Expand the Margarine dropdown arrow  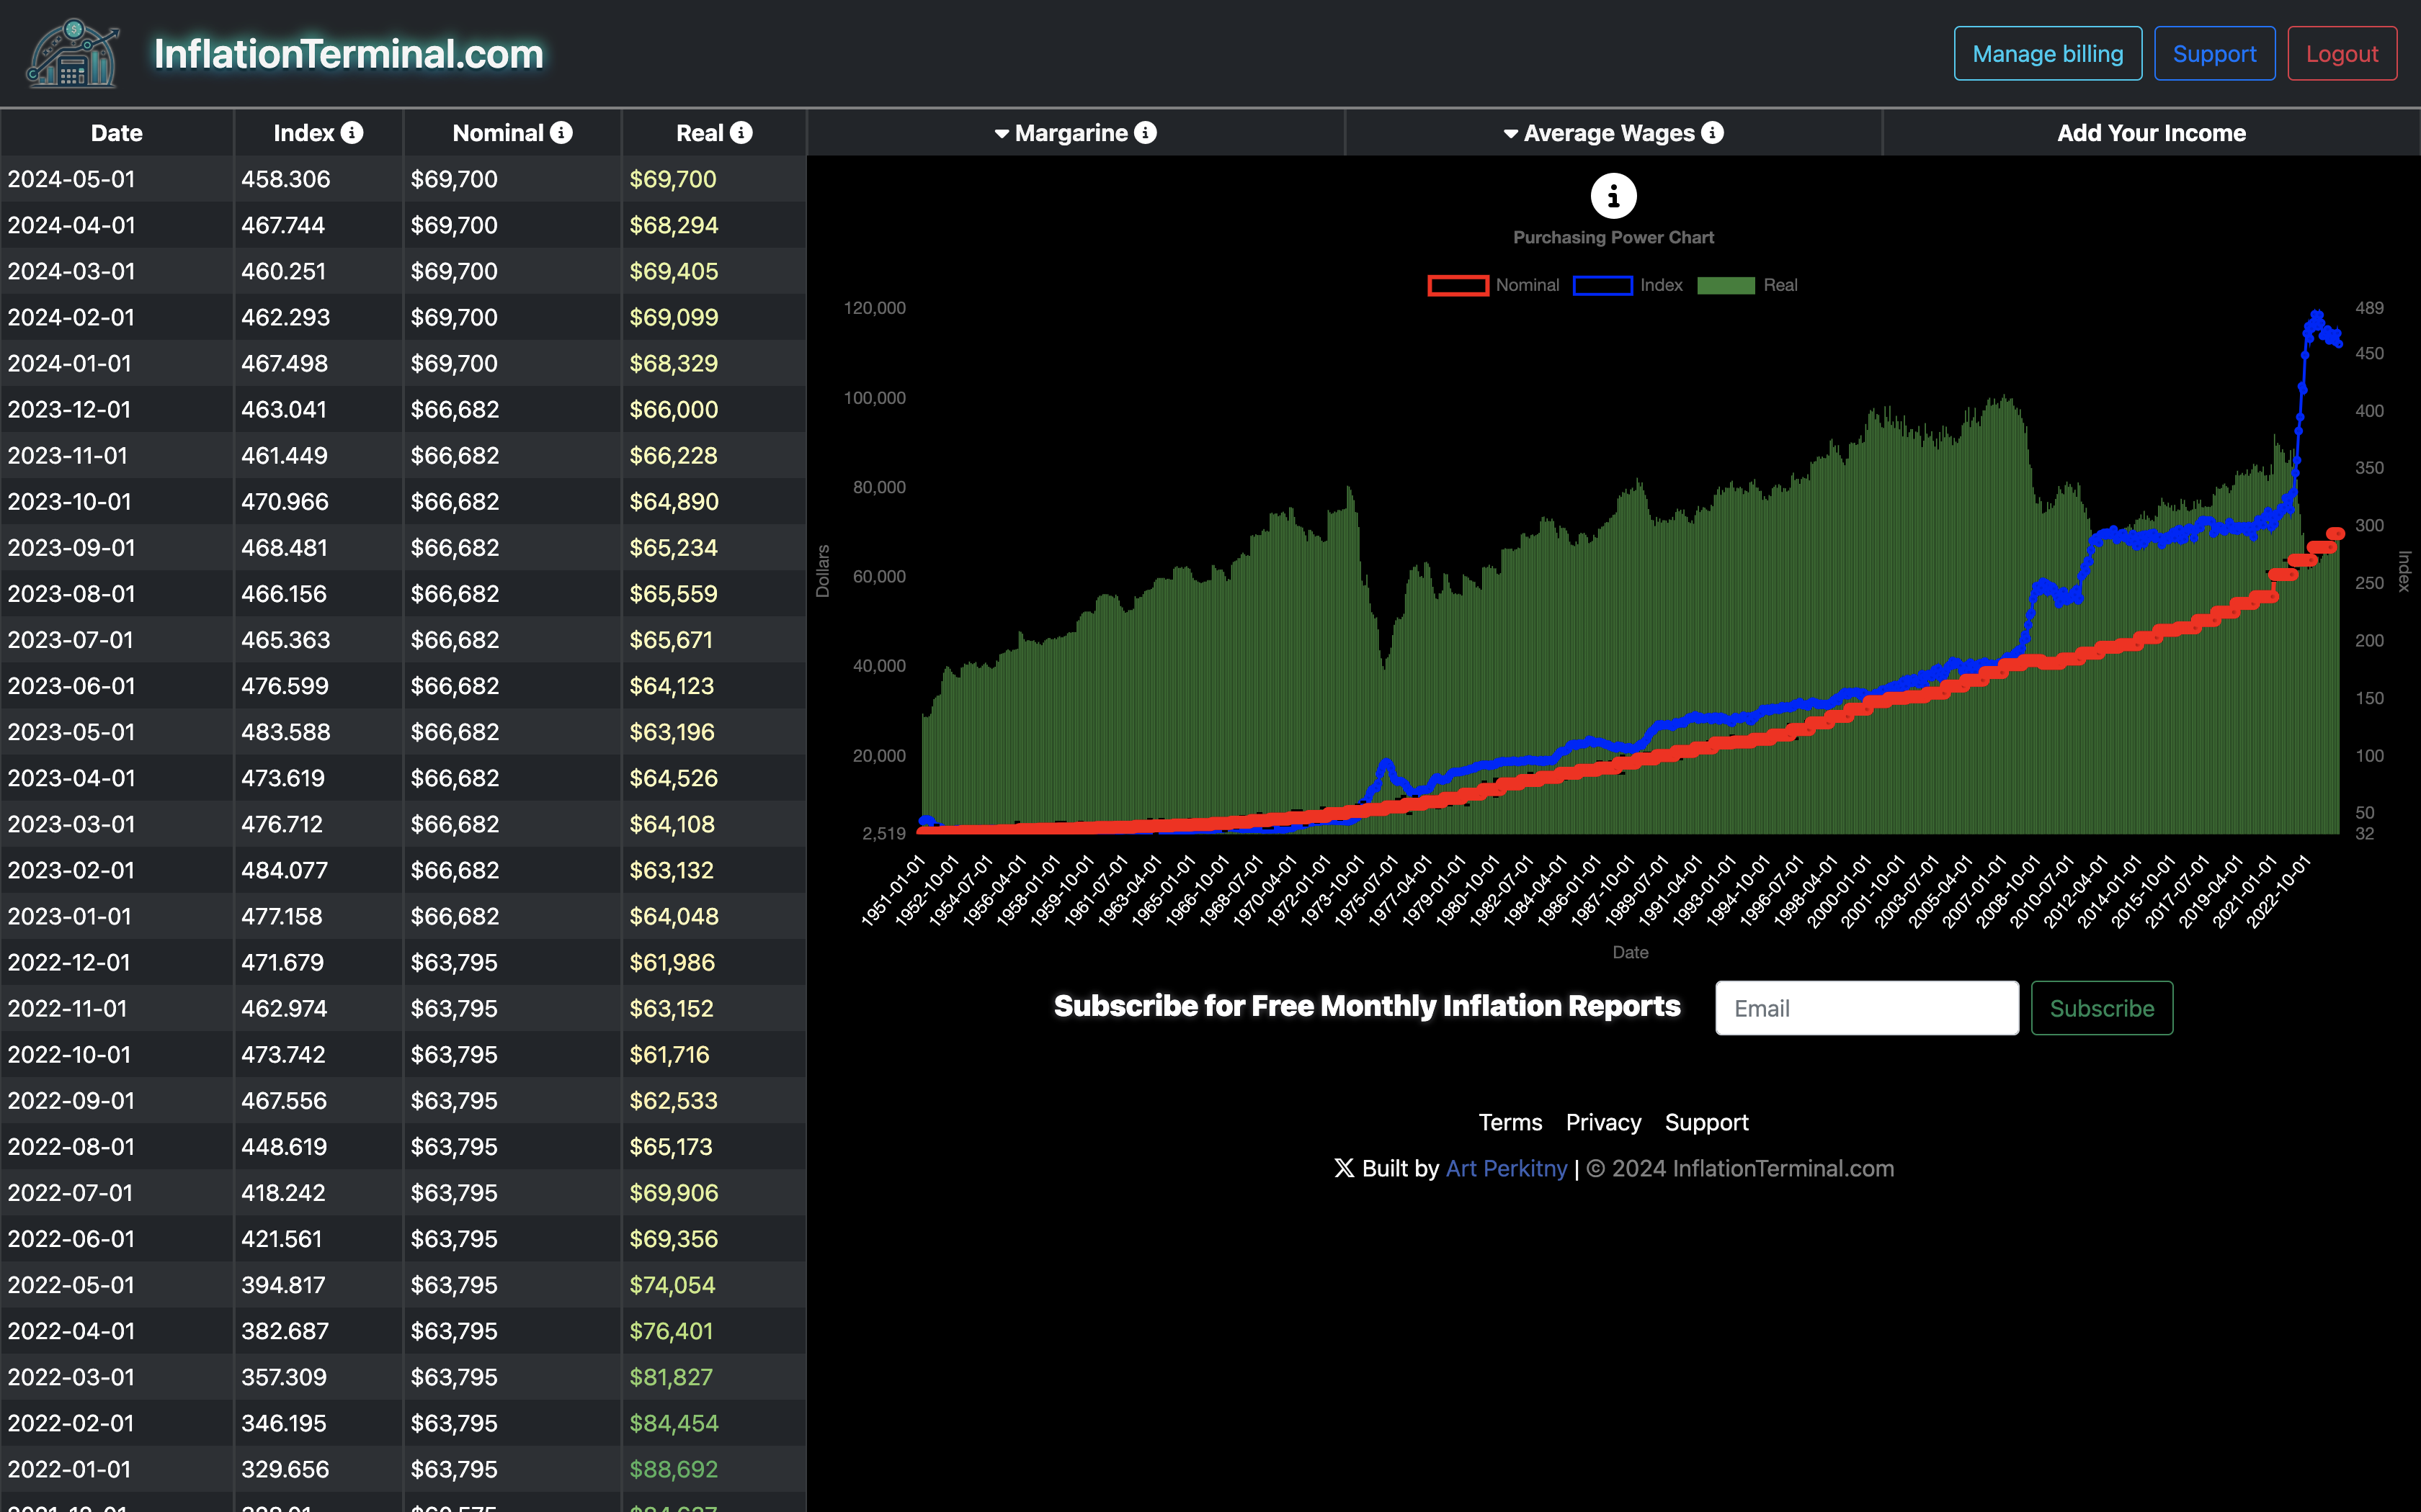tap(1002, 134)
